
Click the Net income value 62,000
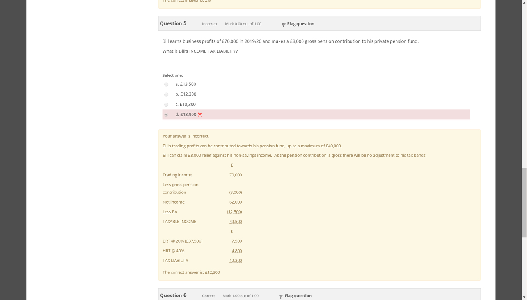click(x=236, y=202)
